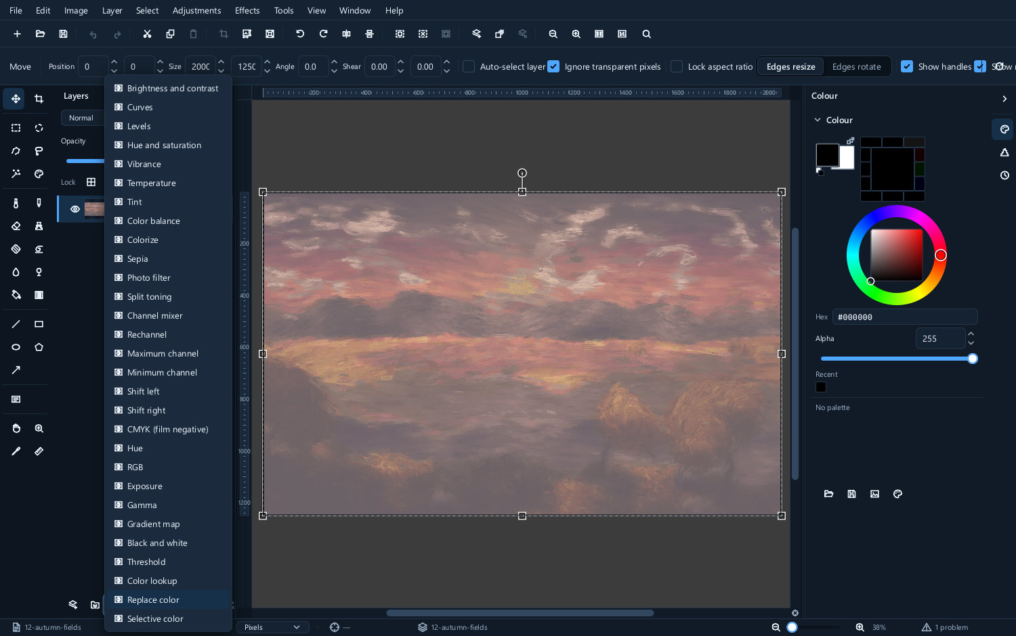
Task: Click the Zoom out icon in top toolbar
Action: (x=553, y=34)
